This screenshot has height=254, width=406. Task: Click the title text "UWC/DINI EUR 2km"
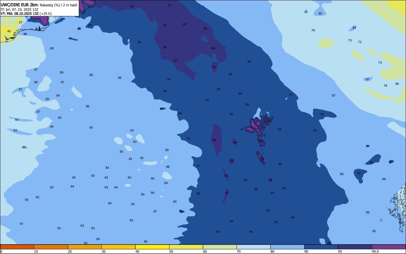[x=19, y=5]
